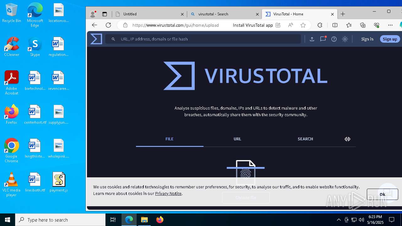Viewport: 402px width, 226px height.
Task: Open volume control in system tray
Action: tap(361, 220)
